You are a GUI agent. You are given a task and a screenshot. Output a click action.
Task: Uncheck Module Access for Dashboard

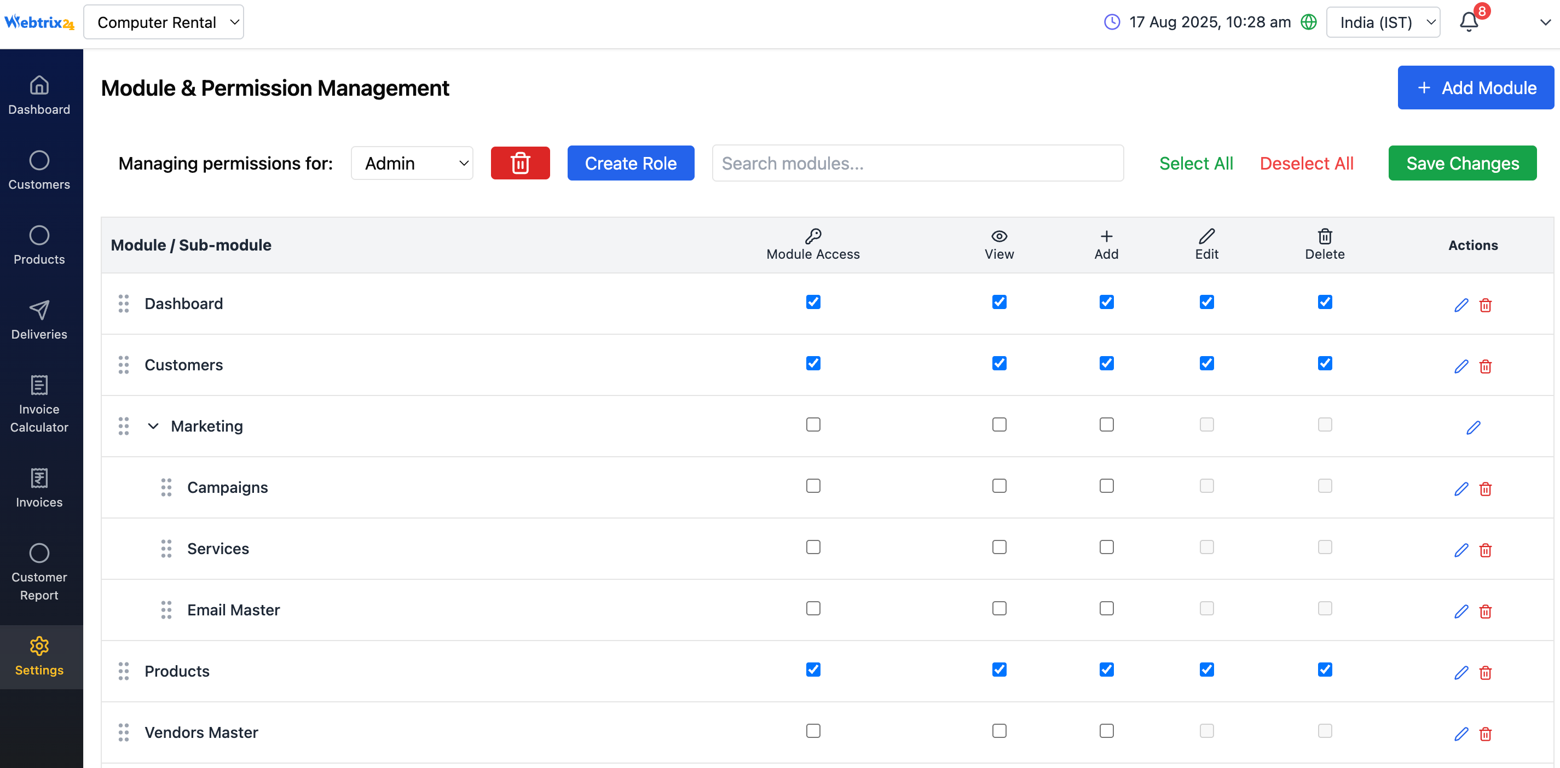[x=813, y=301]
